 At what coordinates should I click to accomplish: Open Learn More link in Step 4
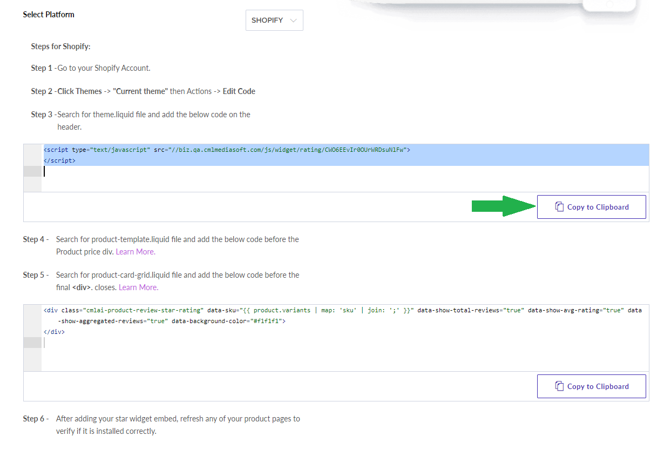tap(135, 252)
